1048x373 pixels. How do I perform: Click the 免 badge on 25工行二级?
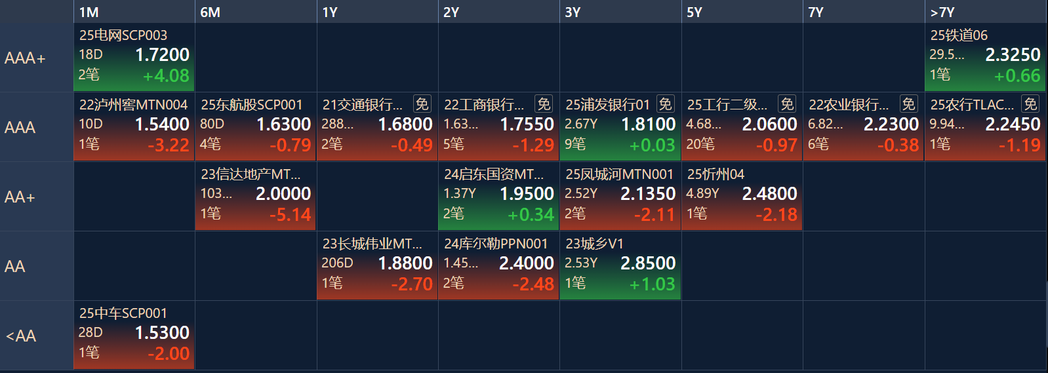(x=787, y=104)
